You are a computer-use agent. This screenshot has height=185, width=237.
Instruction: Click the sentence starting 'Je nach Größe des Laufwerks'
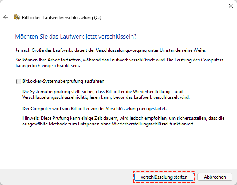(x=110, y=50)
